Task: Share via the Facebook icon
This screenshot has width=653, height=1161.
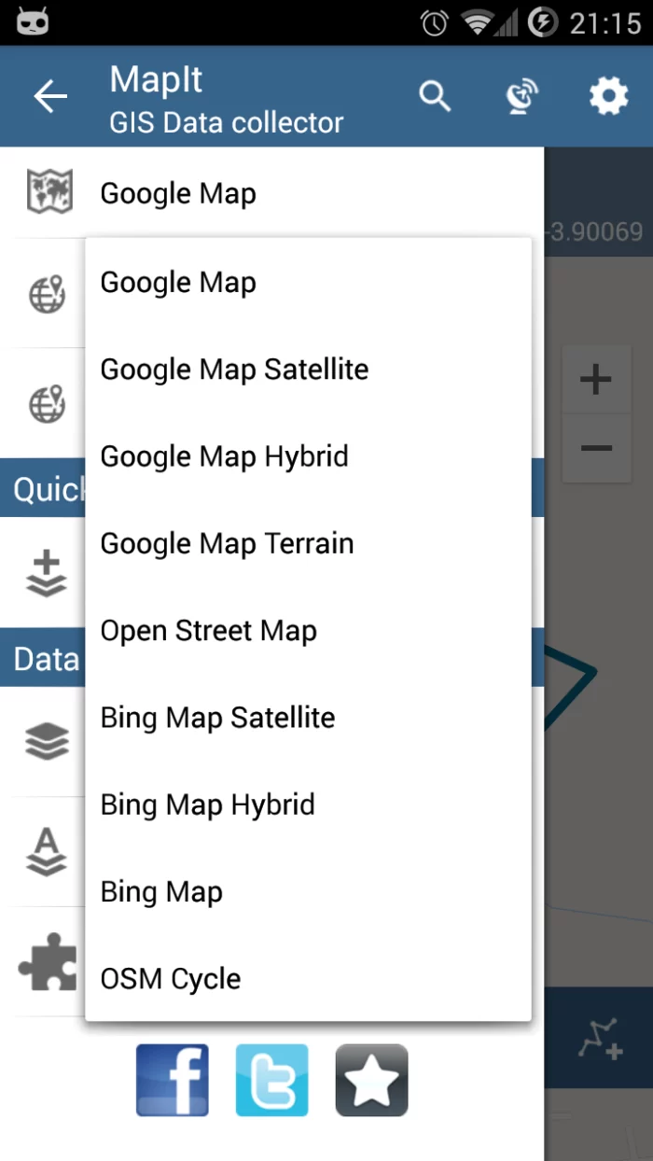Action: 173,1080
